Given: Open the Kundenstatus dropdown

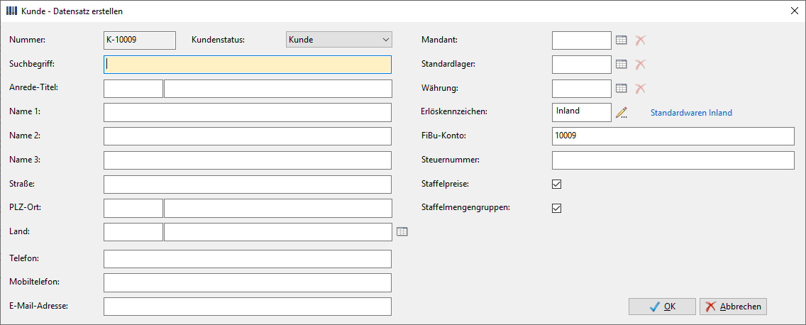Looking at the screenshot, I should click(338, 40).
